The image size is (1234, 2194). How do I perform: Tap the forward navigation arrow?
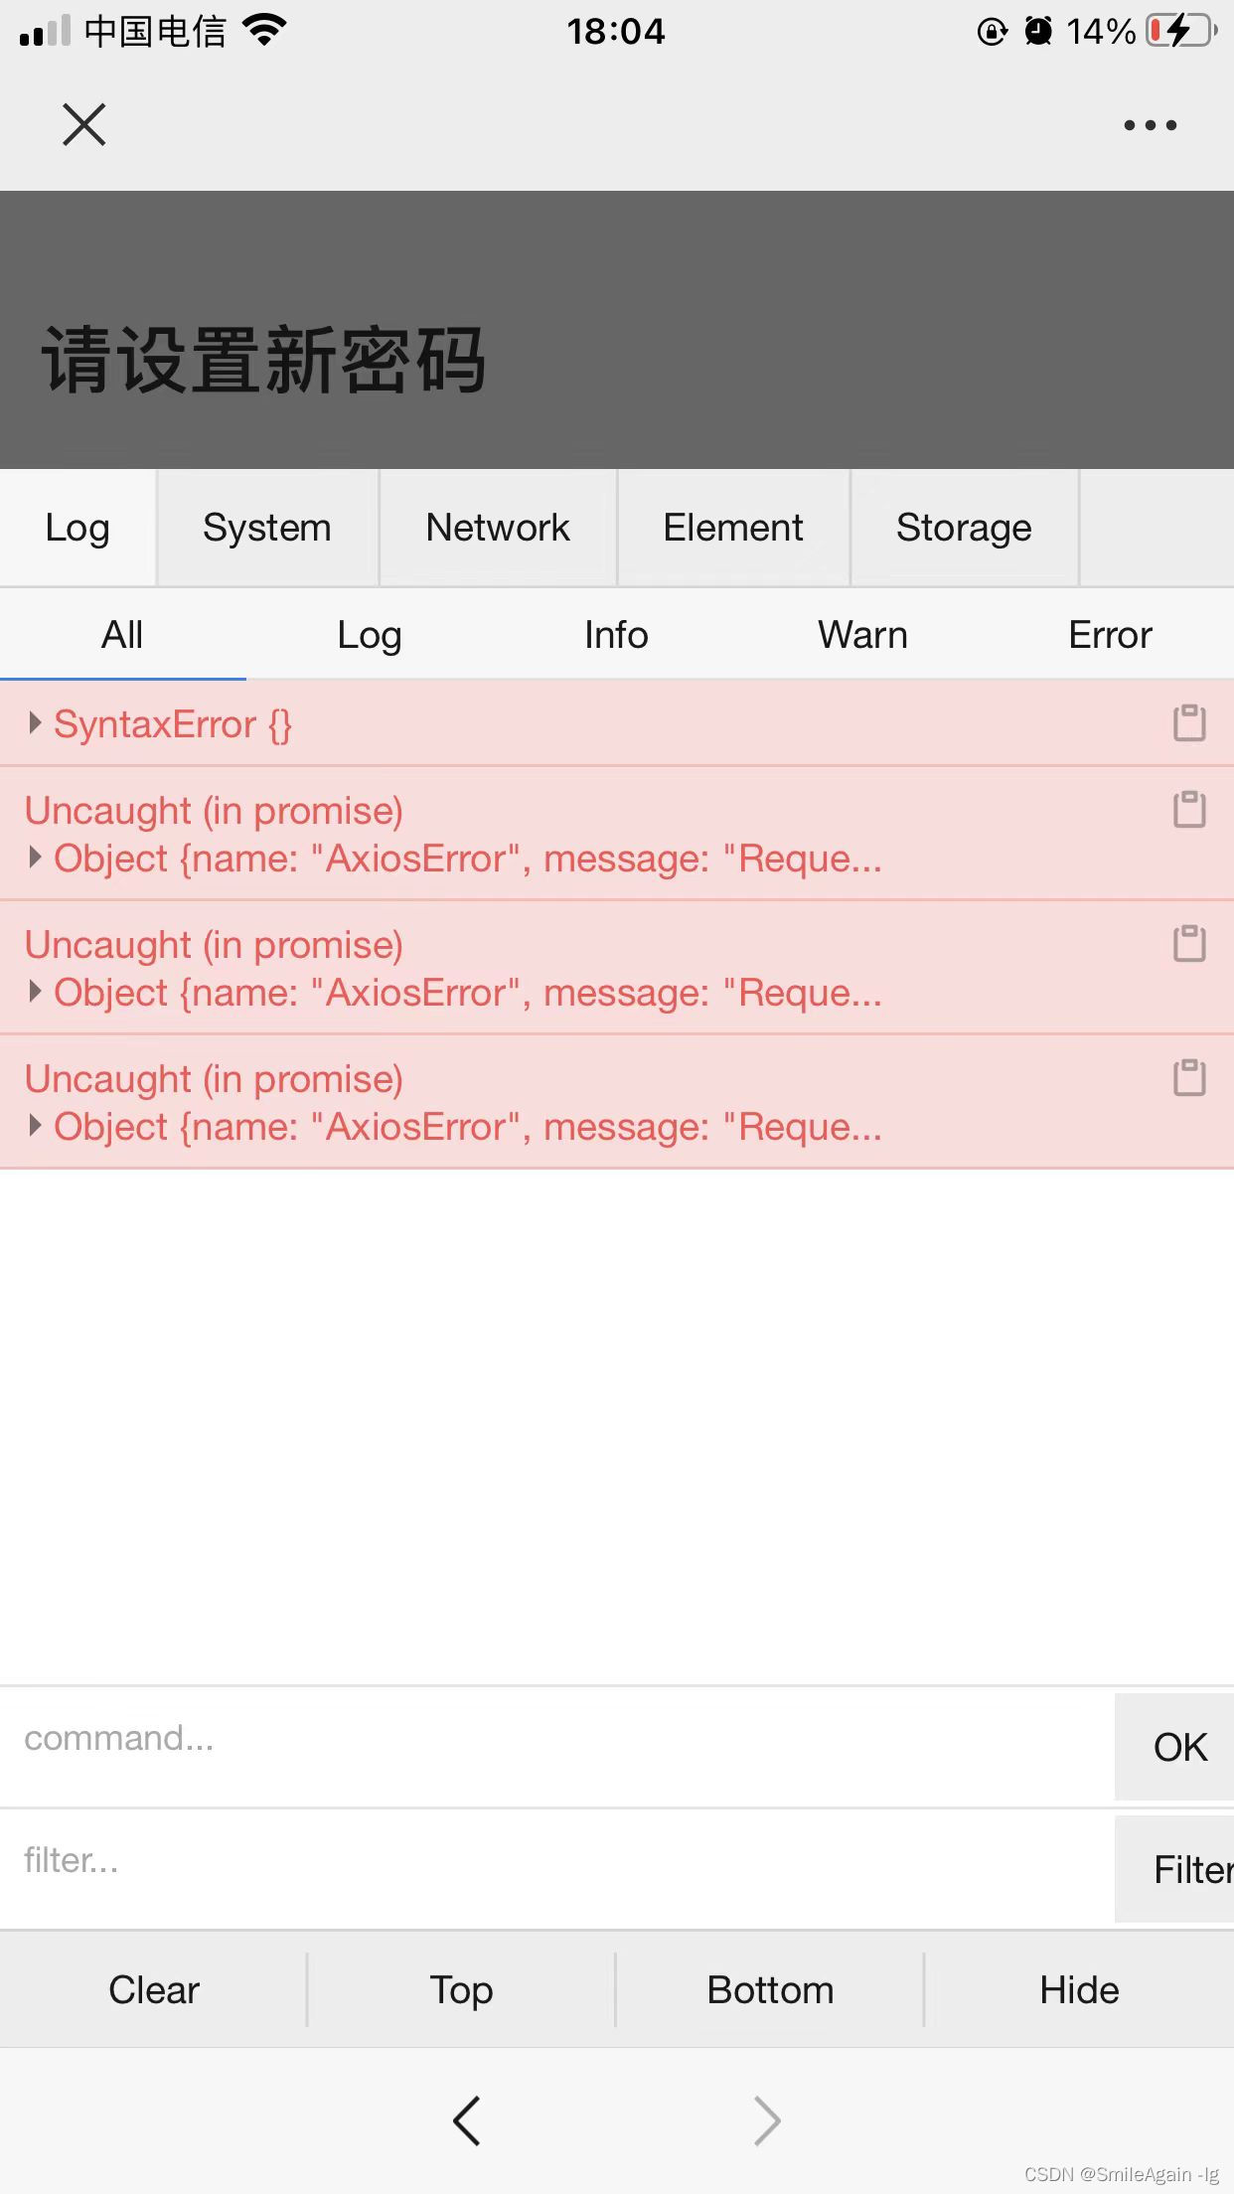point(765,2119)
